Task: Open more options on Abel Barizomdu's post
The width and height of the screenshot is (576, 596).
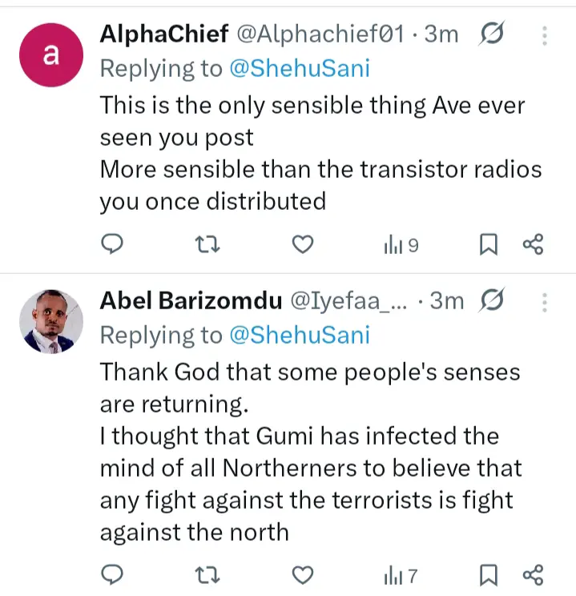Action: 545,301
